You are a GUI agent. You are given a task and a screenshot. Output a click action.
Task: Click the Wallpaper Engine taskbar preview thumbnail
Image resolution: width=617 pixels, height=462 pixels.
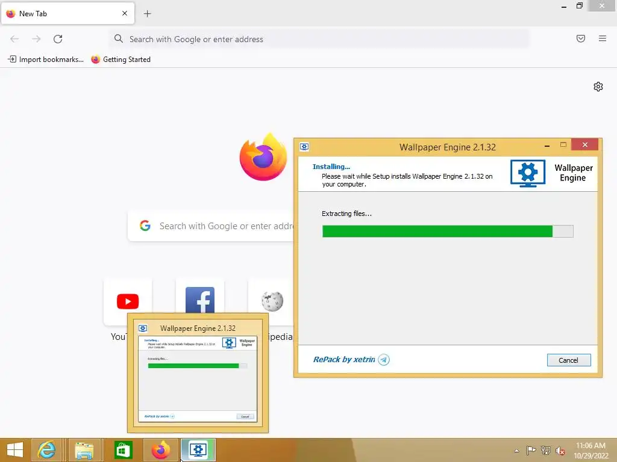198,379
